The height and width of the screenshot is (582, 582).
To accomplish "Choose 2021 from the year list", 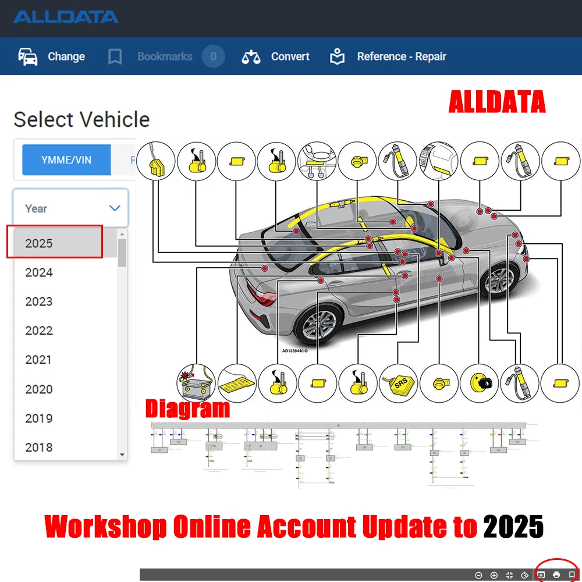I will pos(66,360).
